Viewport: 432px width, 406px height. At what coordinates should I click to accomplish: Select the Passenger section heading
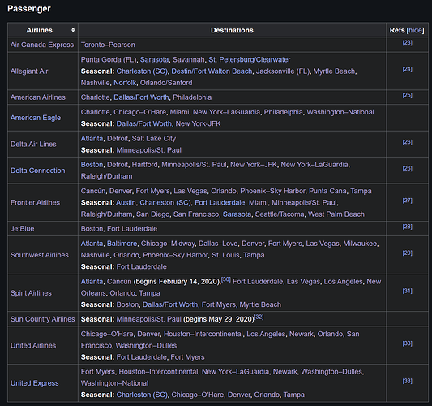point(29,9)
